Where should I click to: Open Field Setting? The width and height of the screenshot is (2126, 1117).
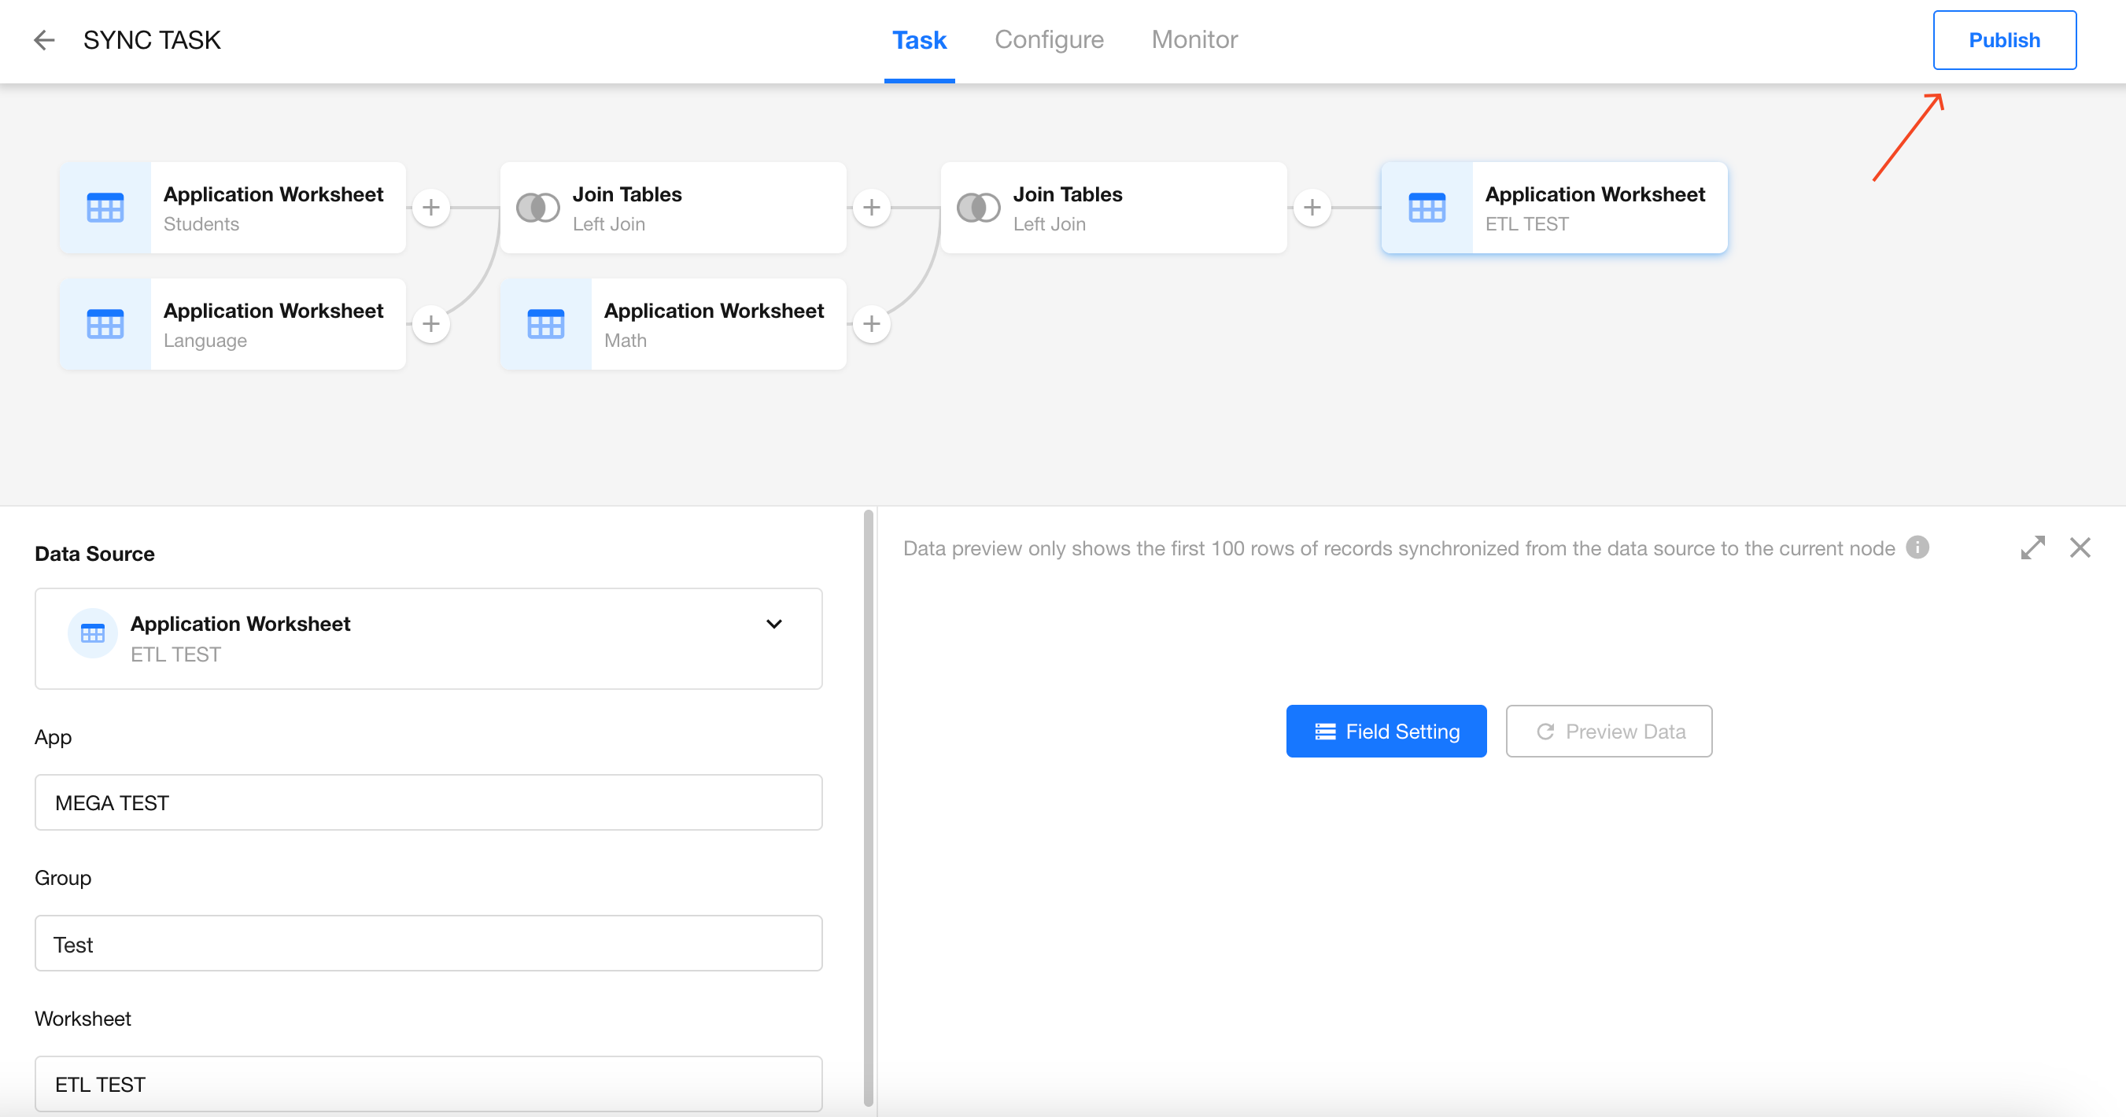click(1386, 731)
